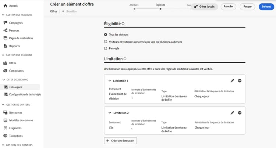
Task: Collapse the Limitation 2 panel
Action: pyautogui.click(x=110, y=113)
